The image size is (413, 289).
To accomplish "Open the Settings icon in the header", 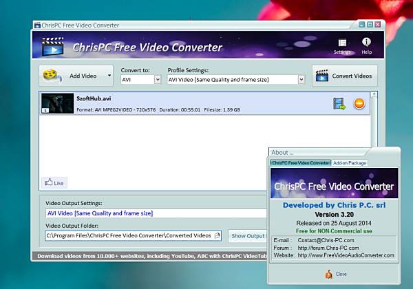I will [x=342, y=46].
